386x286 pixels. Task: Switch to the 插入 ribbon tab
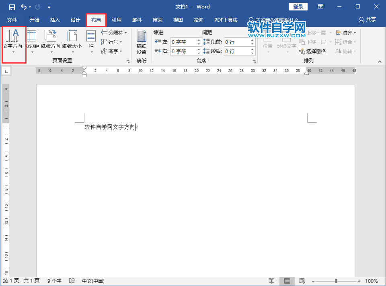click(55, 20)
